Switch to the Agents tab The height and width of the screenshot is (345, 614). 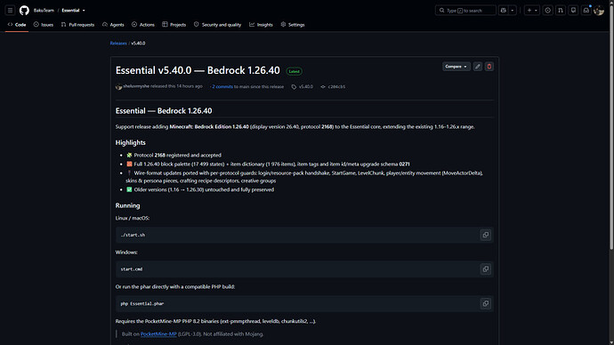[x=113, y=25]
